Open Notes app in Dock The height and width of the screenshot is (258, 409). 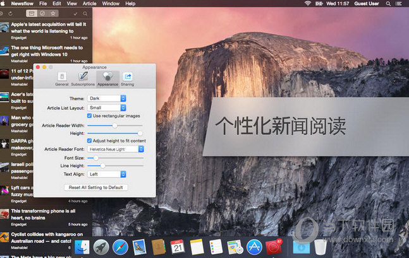[197, 247]
